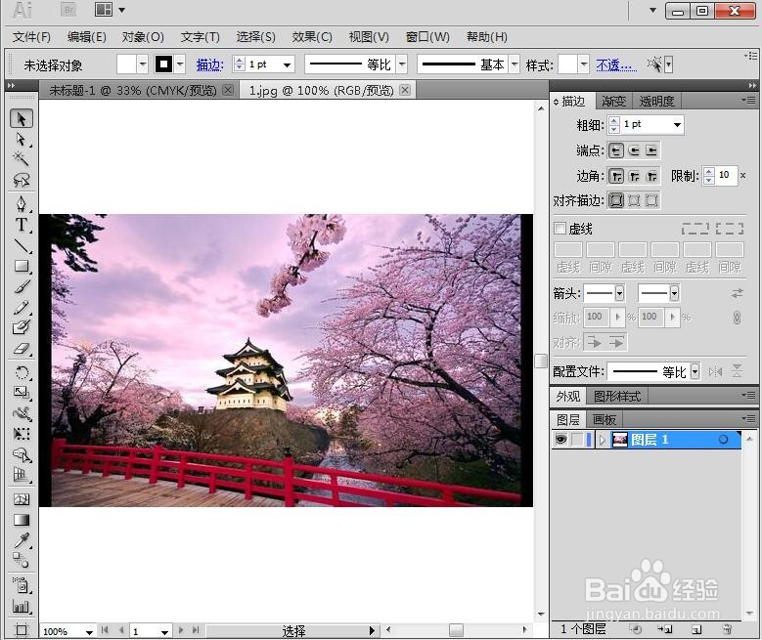
Task: Switch to 未标题-1 document tab
Action: [133, 90]
